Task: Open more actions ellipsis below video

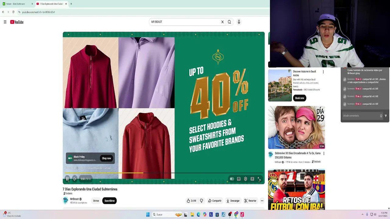Action: [x=262, y=201]
